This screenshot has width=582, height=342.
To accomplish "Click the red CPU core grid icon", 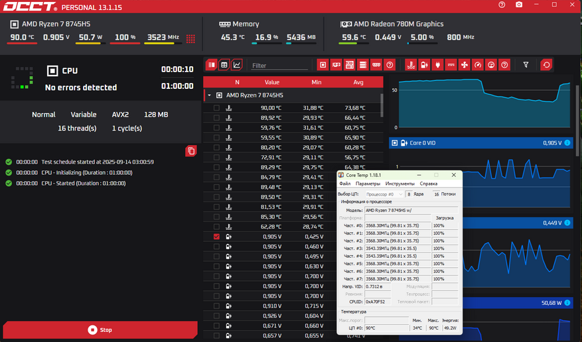I will tap(190, 38).
